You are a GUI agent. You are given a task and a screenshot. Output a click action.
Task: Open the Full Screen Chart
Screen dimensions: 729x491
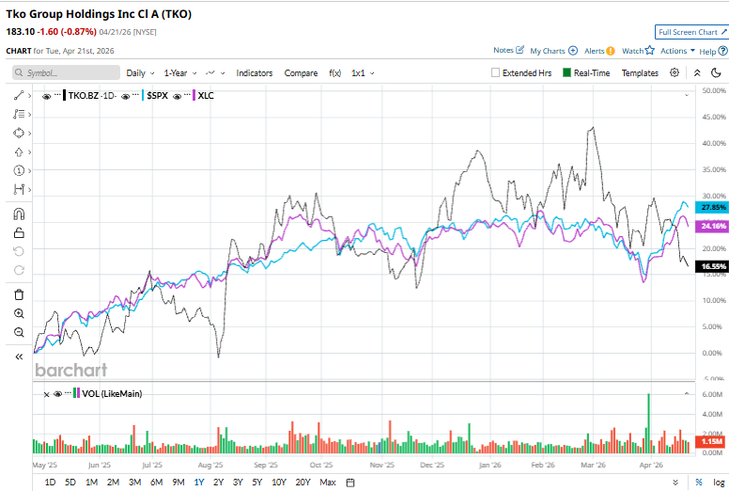pyautogui.click(x=690, y=32)
